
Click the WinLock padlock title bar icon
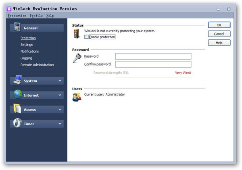pos(9,9)
